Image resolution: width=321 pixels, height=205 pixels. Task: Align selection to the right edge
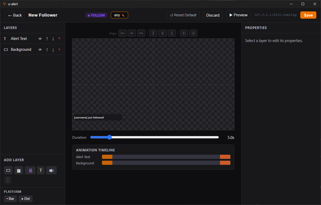tap(141, 33)
